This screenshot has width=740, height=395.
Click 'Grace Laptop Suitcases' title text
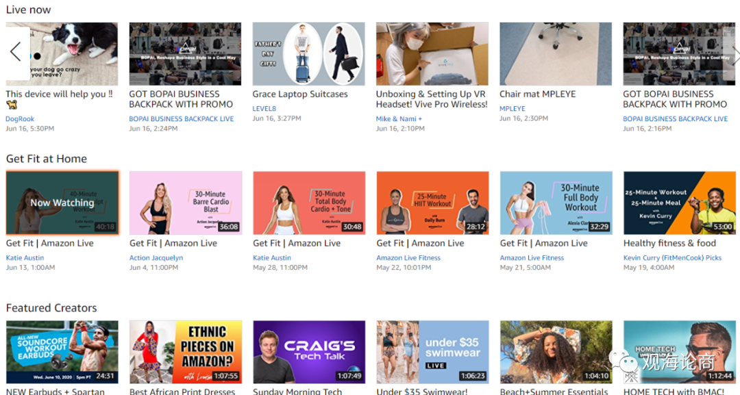[300, 94]
